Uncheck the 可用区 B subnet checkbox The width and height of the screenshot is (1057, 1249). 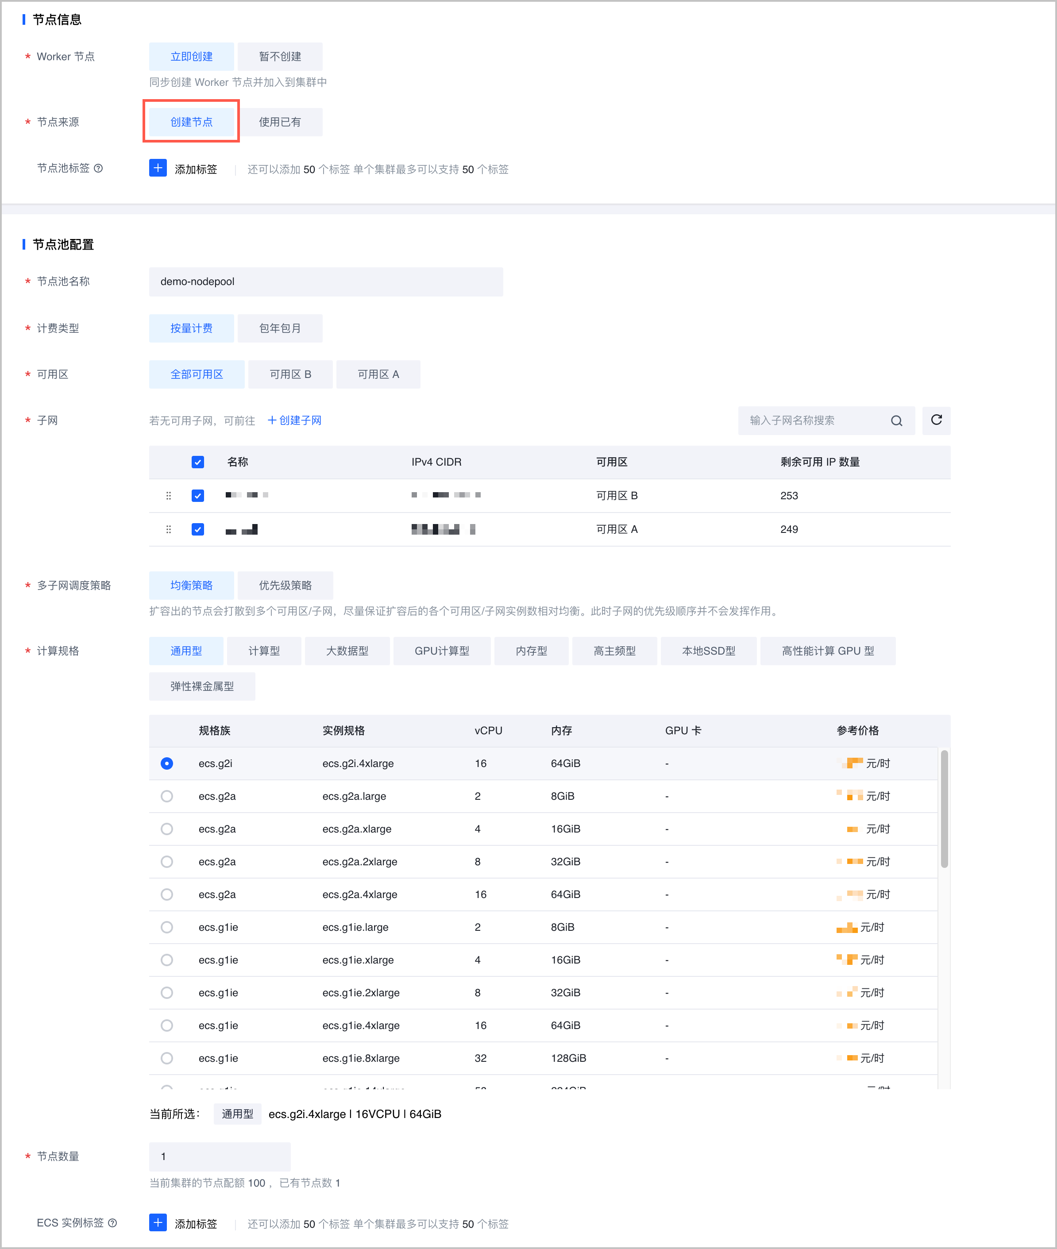[x=198, y=495]
